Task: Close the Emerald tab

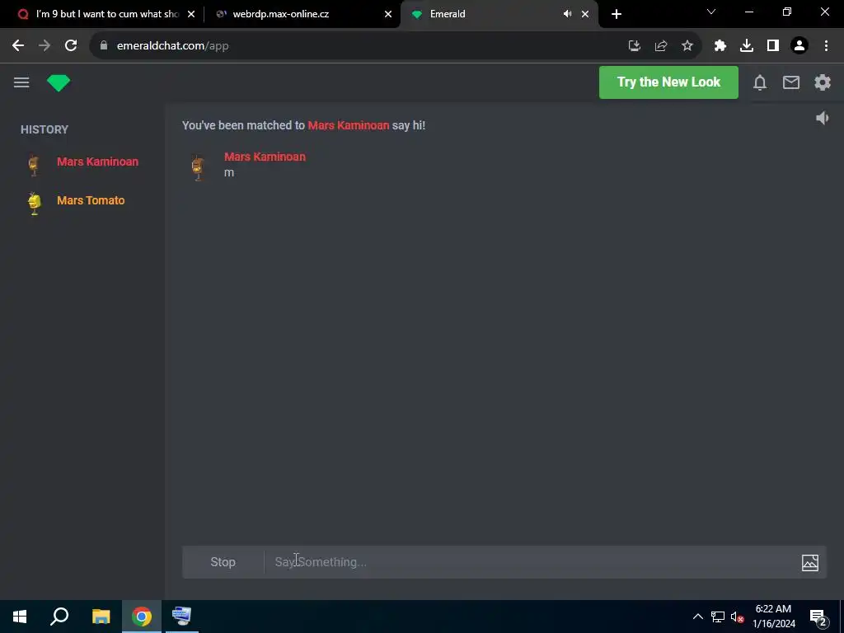Action: pyautogui.click(x=585, y=14)
